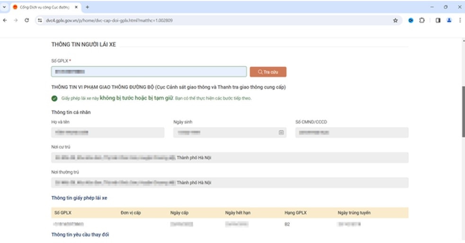Viewport: 465px width, 243px height.
Task: Click the page vertical scrollbar thumb
Action: pos(463,111)
